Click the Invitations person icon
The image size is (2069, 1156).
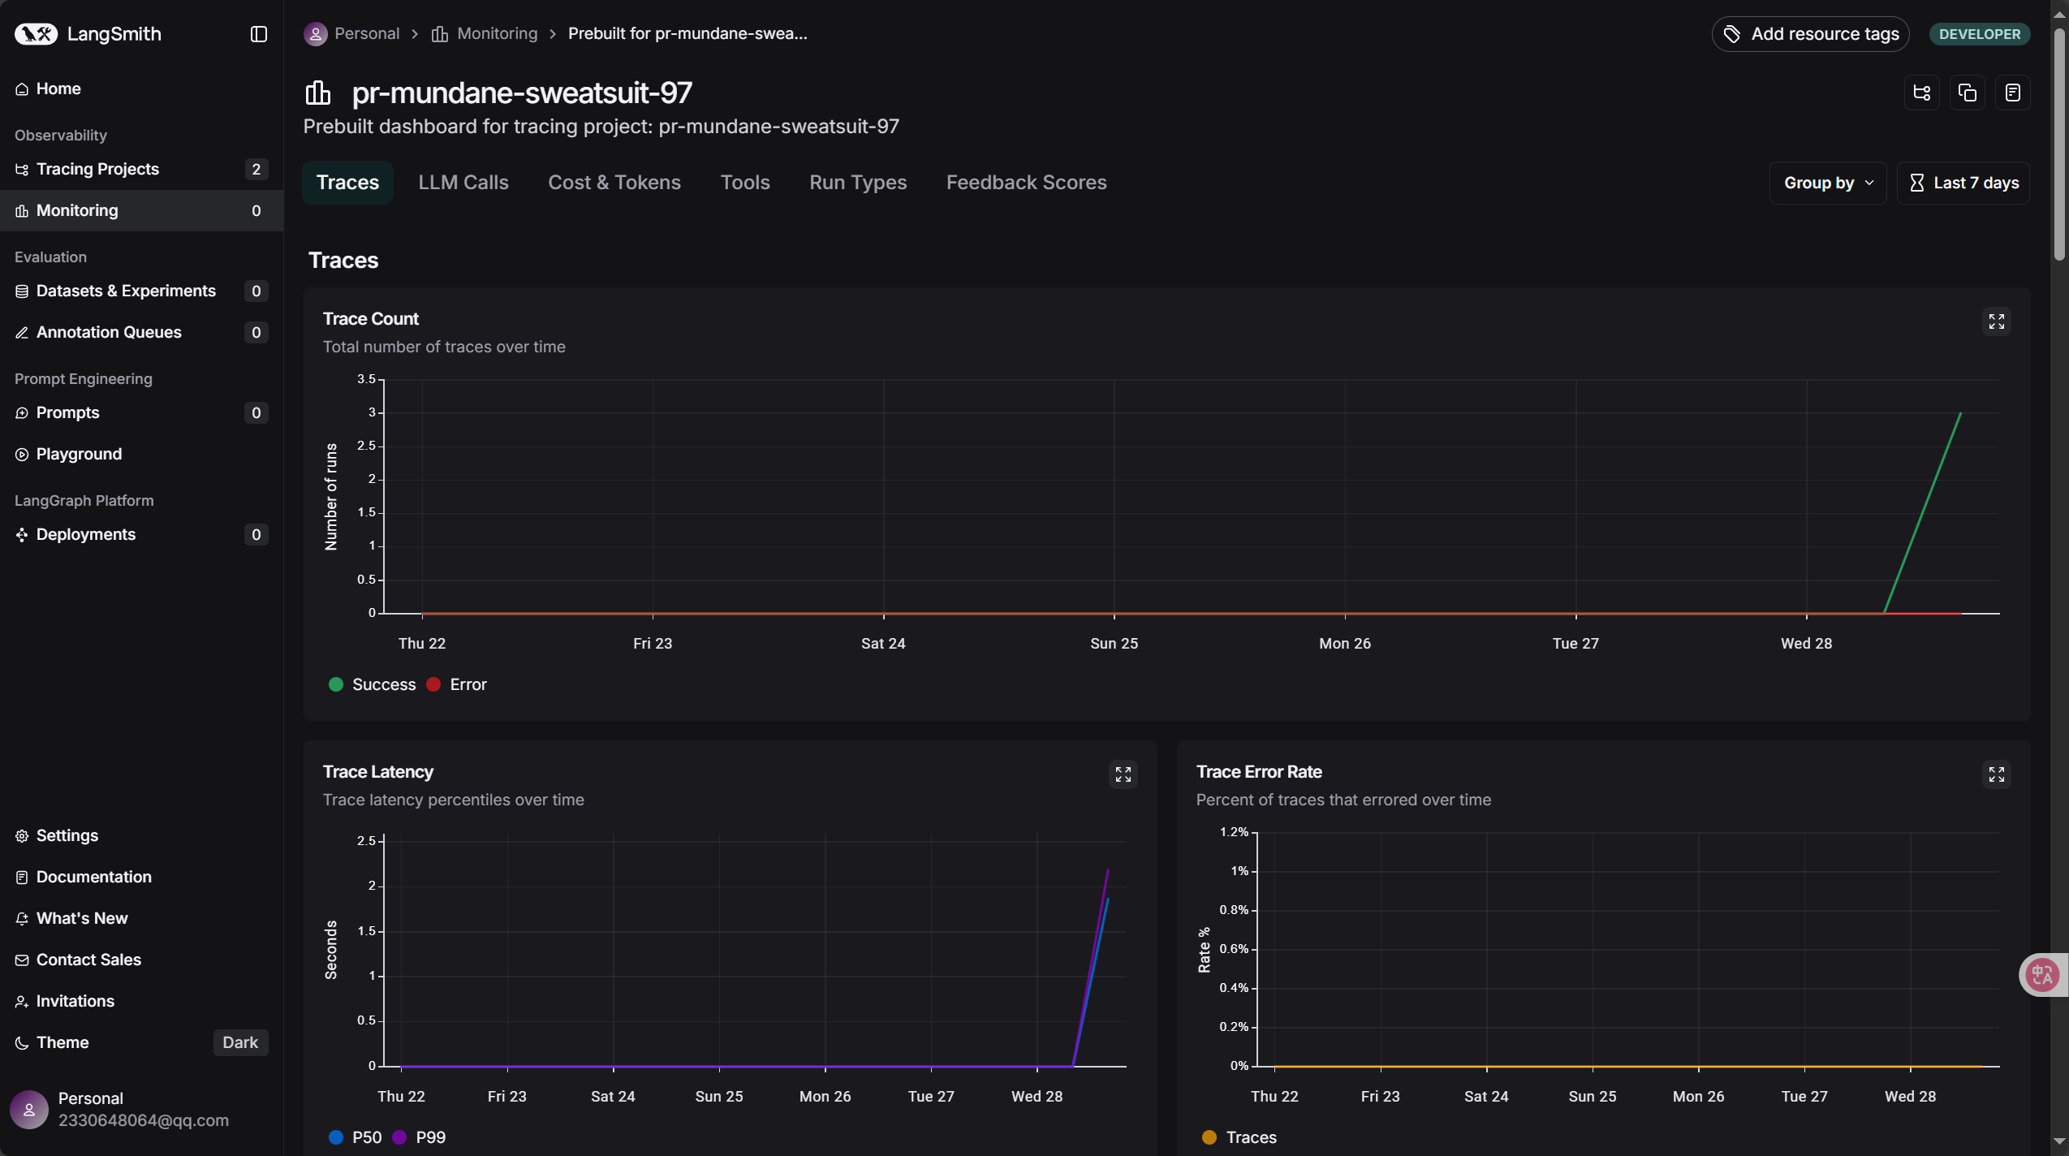[x=22, y=1001]
